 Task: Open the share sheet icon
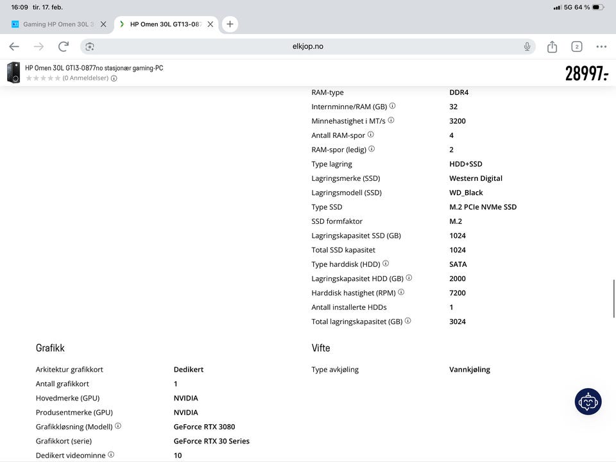point(552,46)
